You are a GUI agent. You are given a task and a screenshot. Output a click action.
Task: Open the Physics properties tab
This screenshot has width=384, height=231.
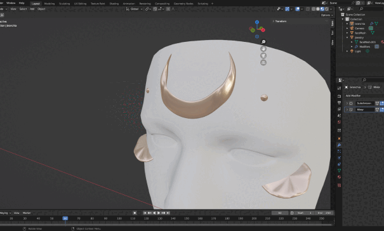(339, 158)
